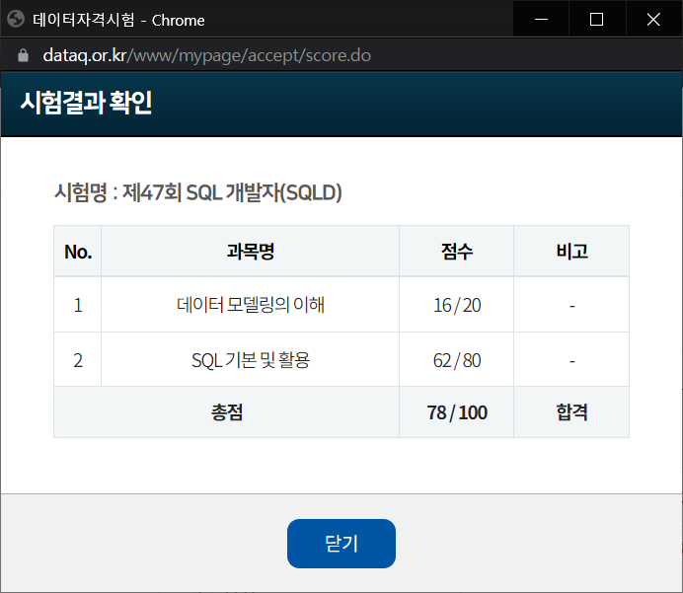This screenshot has height=593, width=683.
Task: Click the 과목명 column header
Action: coord(250,252)
